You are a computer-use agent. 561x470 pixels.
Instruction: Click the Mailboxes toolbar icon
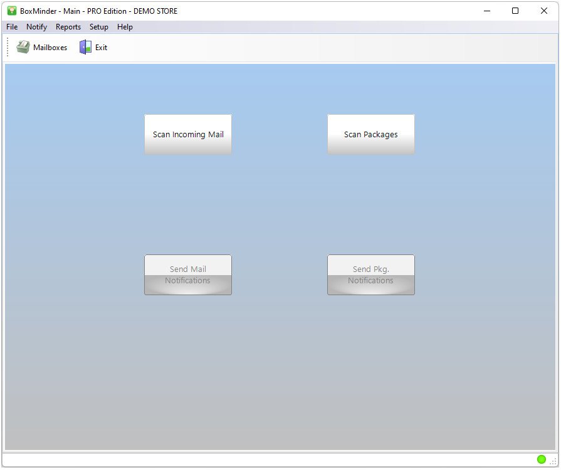(x=23, y=47)
